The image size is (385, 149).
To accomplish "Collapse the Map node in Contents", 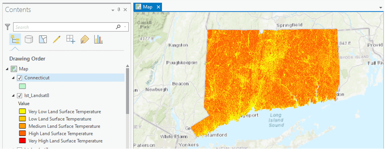I will [x=7, y=69].
